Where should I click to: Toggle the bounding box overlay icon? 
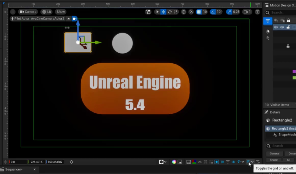(205, 162)
